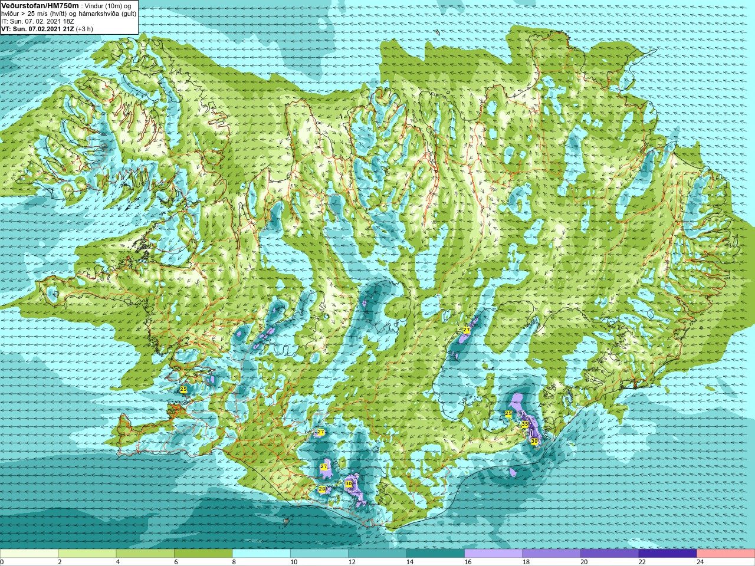Click the 27 gust label in the central highlands

pyautogui.click(x=466, y=330)
